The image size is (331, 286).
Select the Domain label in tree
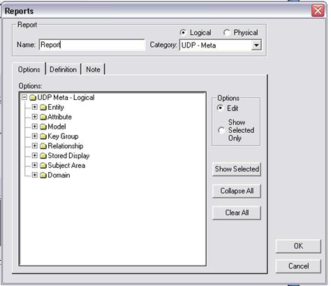point(59,175)
